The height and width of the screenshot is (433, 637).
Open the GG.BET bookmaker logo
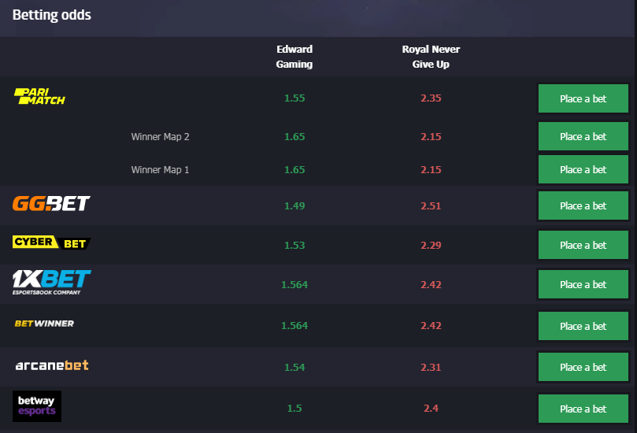[51, 203]
